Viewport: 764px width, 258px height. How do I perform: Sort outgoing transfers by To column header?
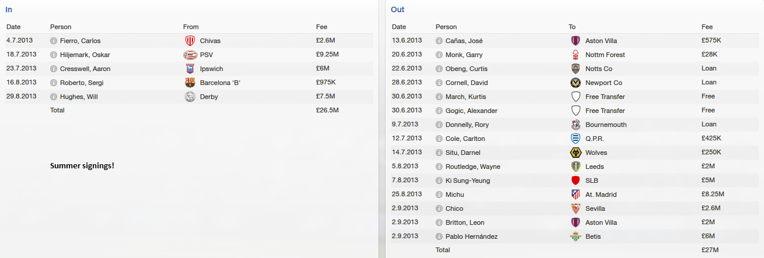point(572,27)
